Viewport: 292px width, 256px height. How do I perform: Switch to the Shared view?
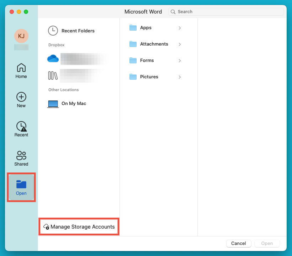pos(21,156)
